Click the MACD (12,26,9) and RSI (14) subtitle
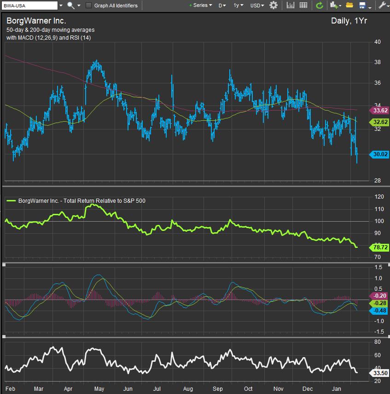 pyautogui.click(x=49, y=38)
